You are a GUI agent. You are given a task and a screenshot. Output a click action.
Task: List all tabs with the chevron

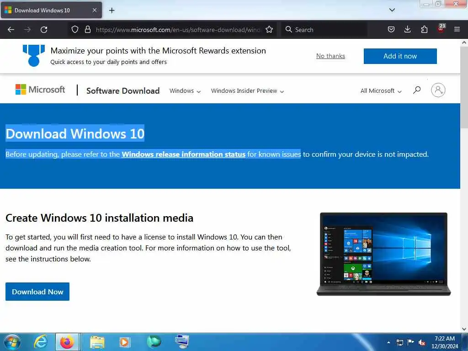392,10
